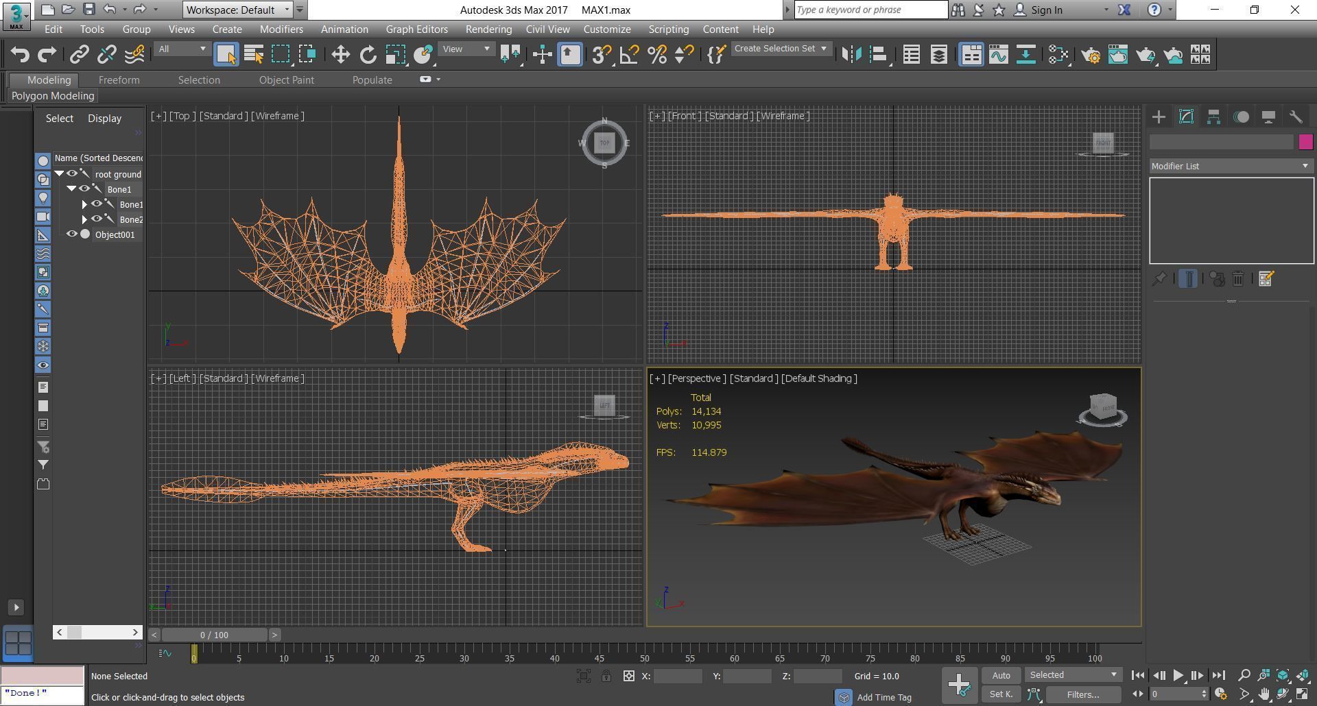Viewport: 1317px width, 706px height.
Task: Open Rendered Frame Window
Action: pos(1118,54)
